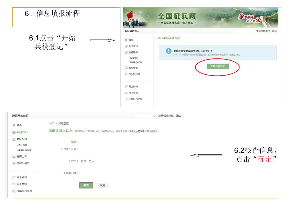Image resolution: width=293 pixels, height=220 pixels.
Task: Click 注册信息修改 link in lower page
Action: 166,116
